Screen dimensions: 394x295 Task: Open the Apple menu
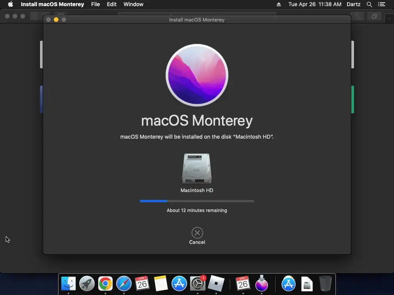10,4
